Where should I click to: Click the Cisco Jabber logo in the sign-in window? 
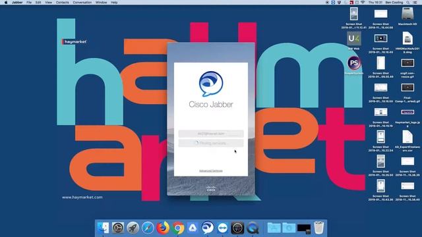[x=211, y=84]
